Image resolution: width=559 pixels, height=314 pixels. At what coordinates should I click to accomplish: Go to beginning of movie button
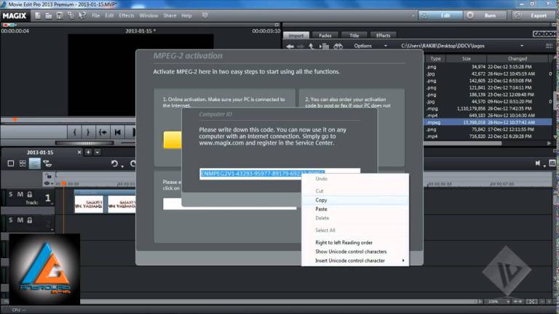pyautogui.click(x=117, y=132)
